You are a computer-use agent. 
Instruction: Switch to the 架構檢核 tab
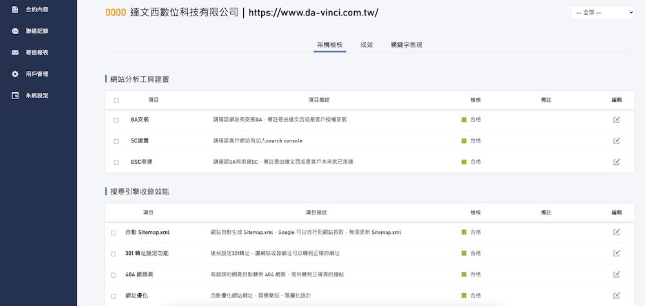coord(330,44)
